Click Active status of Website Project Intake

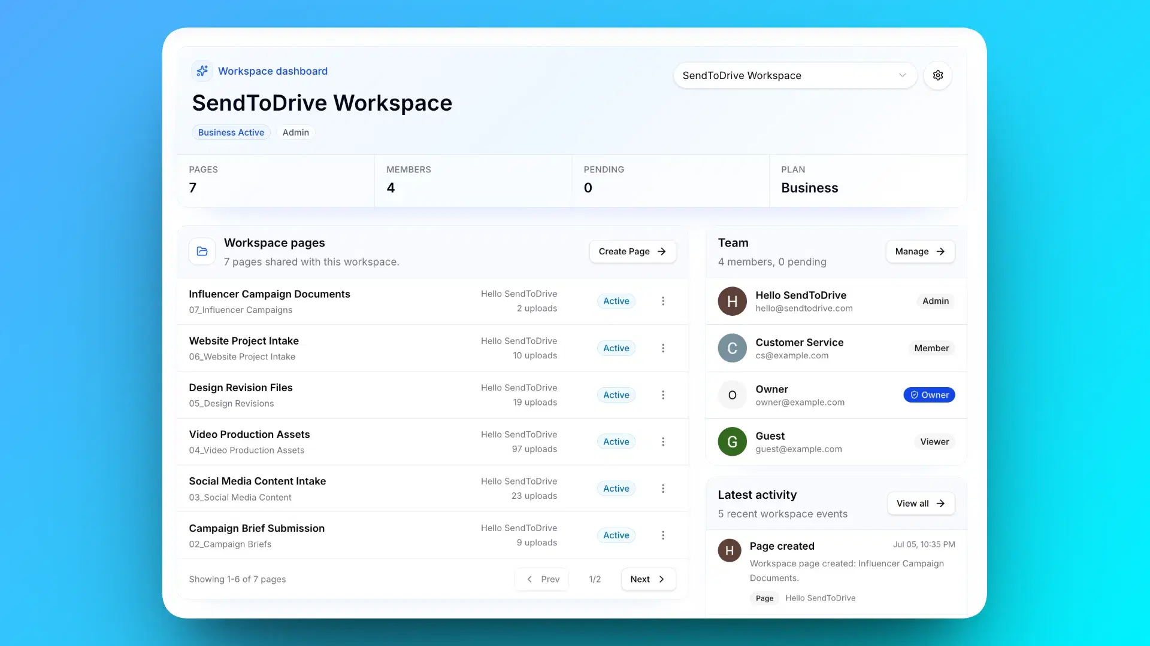[x=616, y=348]
